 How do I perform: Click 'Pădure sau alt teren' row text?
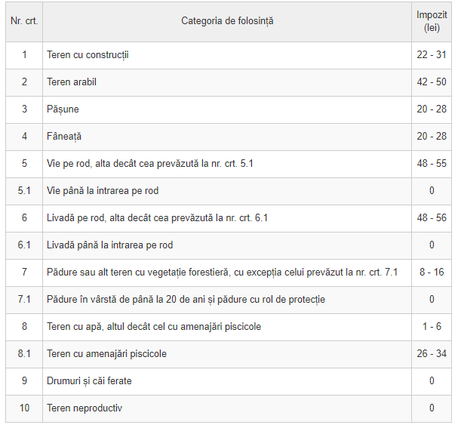pos(222,273)
